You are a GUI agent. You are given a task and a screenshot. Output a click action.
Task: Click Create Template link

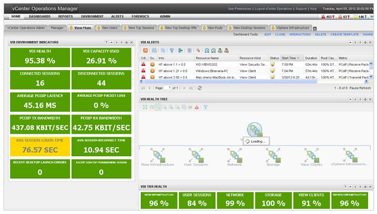click(x=345, y=34)
